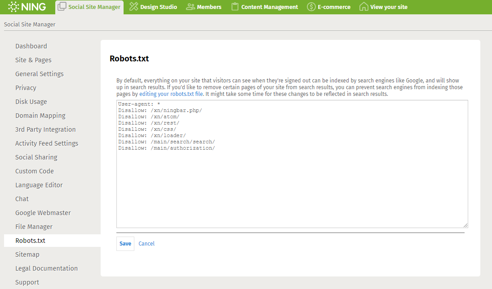Click the Design Studio pencil-ruler icon
The width and height of the screenshot is (492, 289).
133,6
